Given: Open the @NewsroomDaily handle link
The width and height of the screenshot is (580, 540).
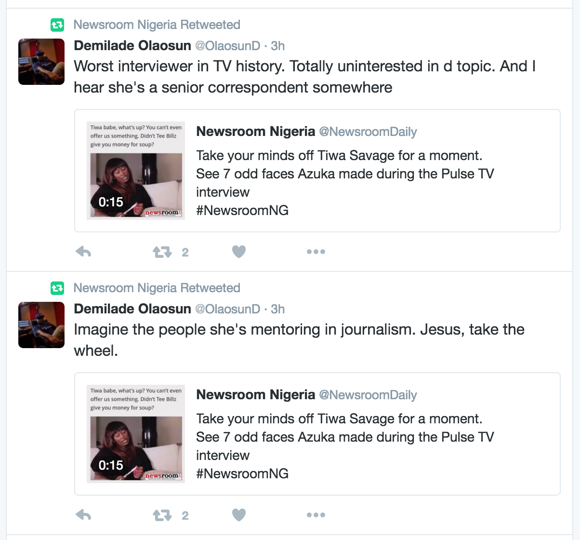Looking at the screenshot, I should [368, 131].
